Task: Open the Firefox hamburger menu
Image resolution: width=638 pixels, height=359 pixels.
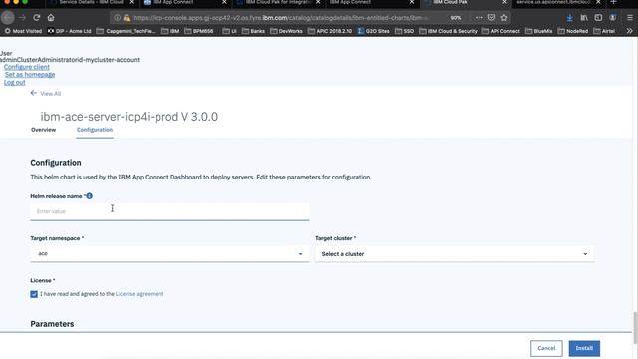Action: tap(629, 18)
